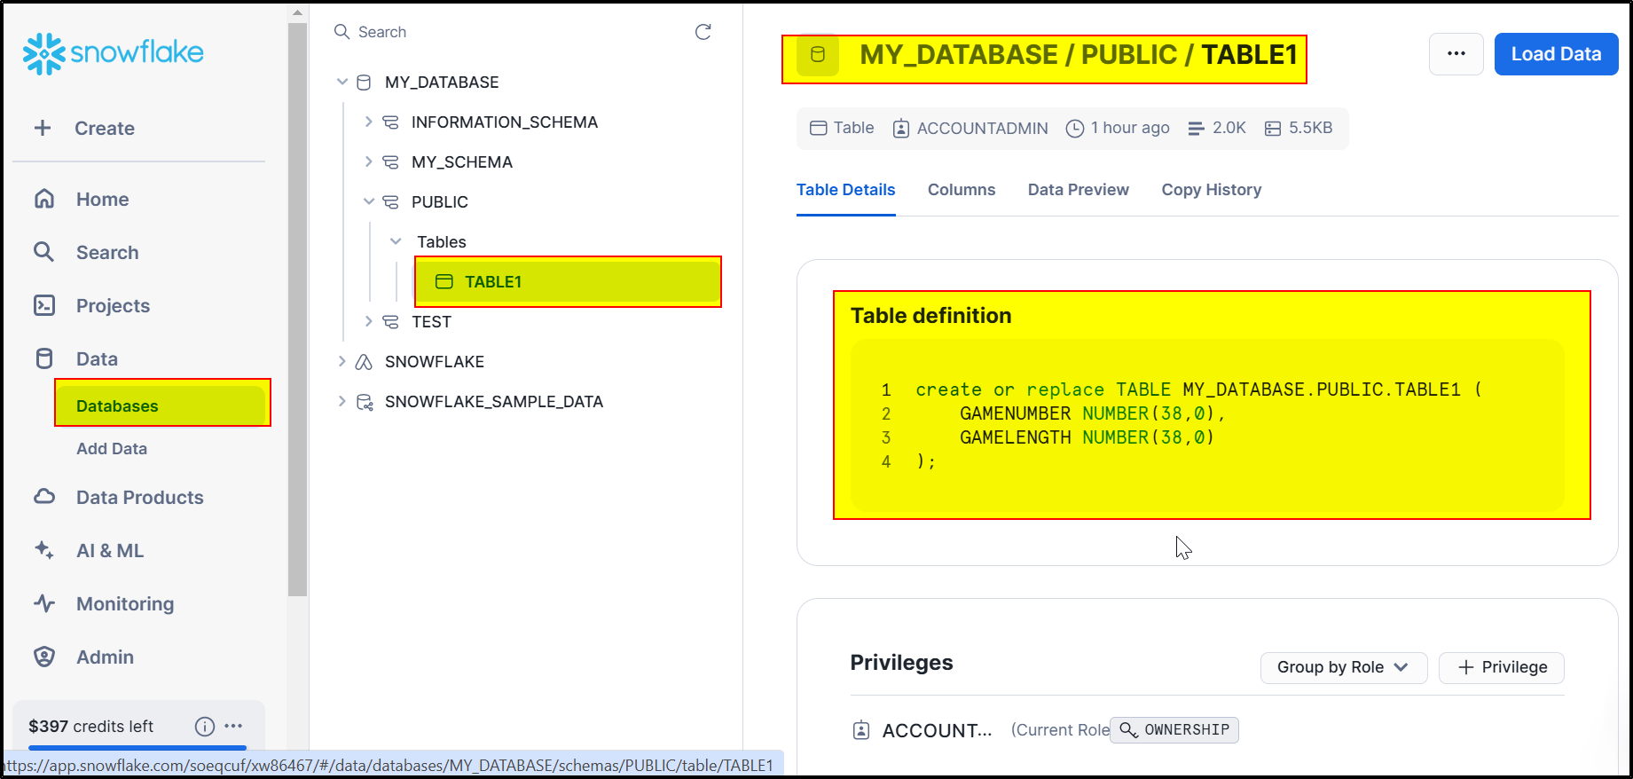Click the role icon beside ACCOUNT... in Privileges

click(861, 730)
